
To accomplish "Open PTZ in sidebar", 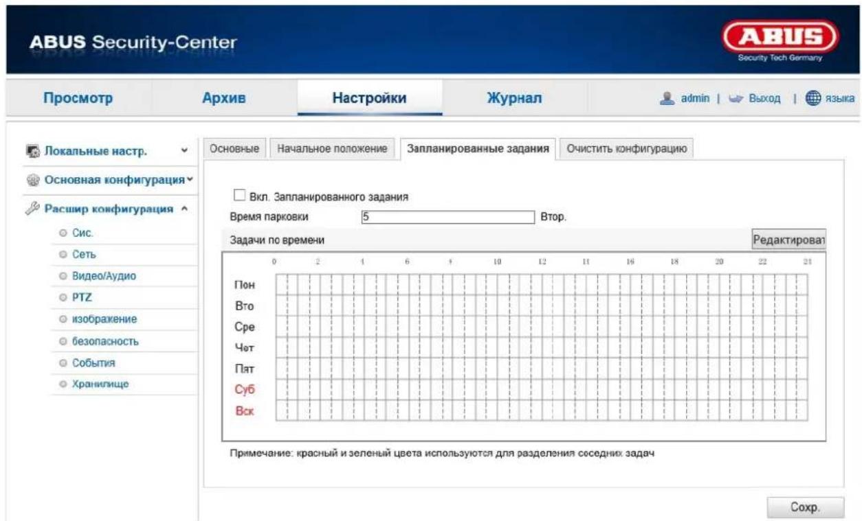I will (x=82, y=297).
